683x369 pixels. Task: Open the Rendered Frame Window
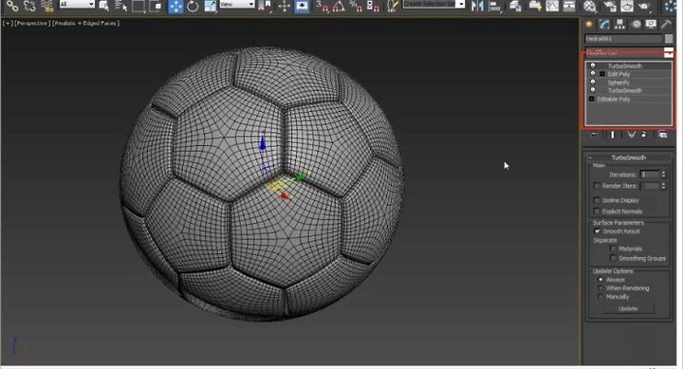[x=626, y=6]
